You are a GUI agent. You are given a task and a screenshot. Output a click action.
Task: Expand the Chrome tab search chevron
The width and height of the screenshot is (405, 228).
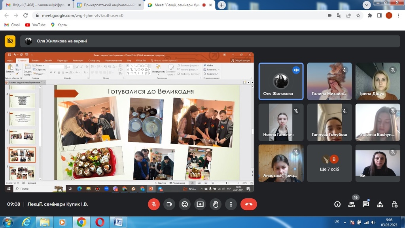point(367,5)
